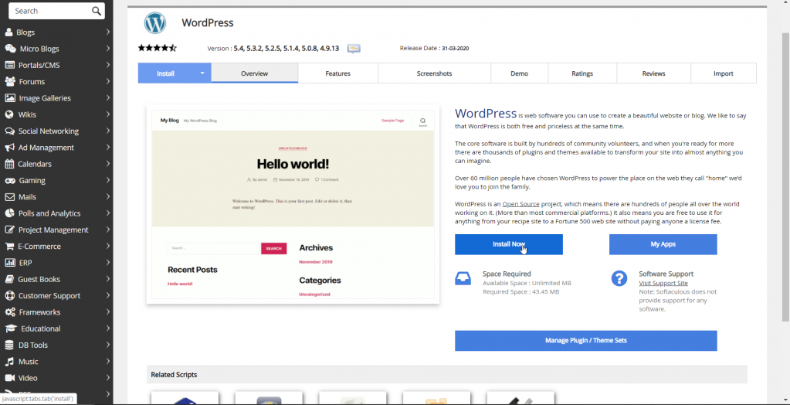Open the Ratings tab

[582, 73]
